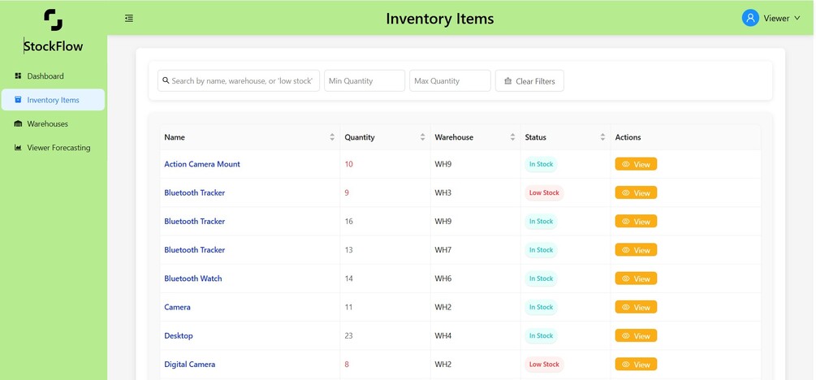This screenshot has height=380, width=816.
Task: Click the Min Quantity input field
Action: (365, 81)
